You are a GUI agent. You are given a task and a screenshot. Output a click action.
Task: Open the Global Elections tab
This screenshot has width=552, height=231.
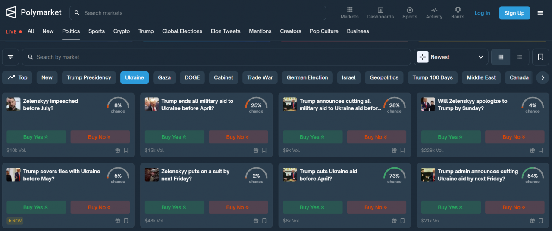tap(182, 31)
